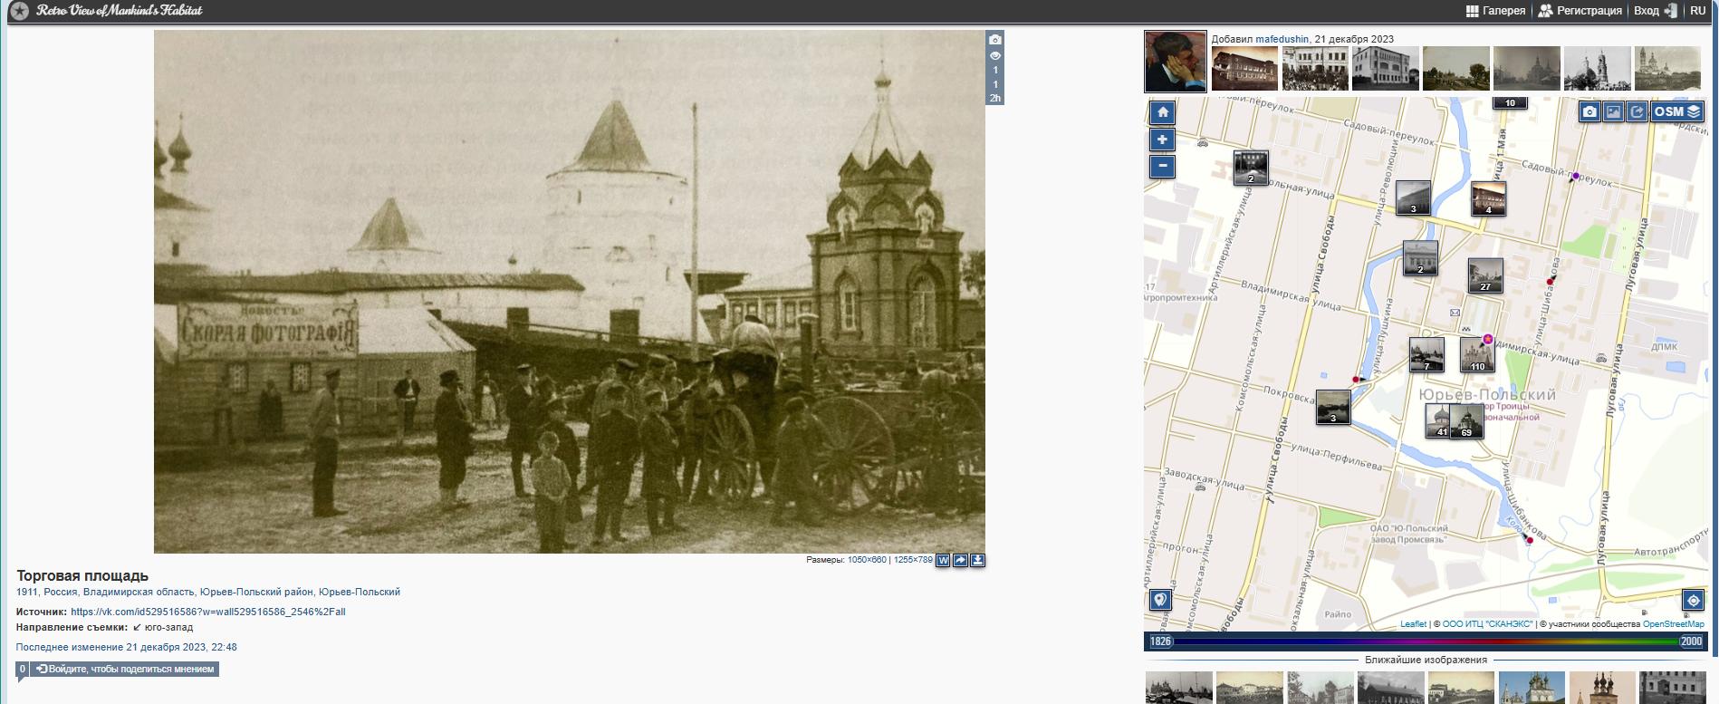
Task: Open the Галерея menu item
Action: click(x=1495, y=11)
